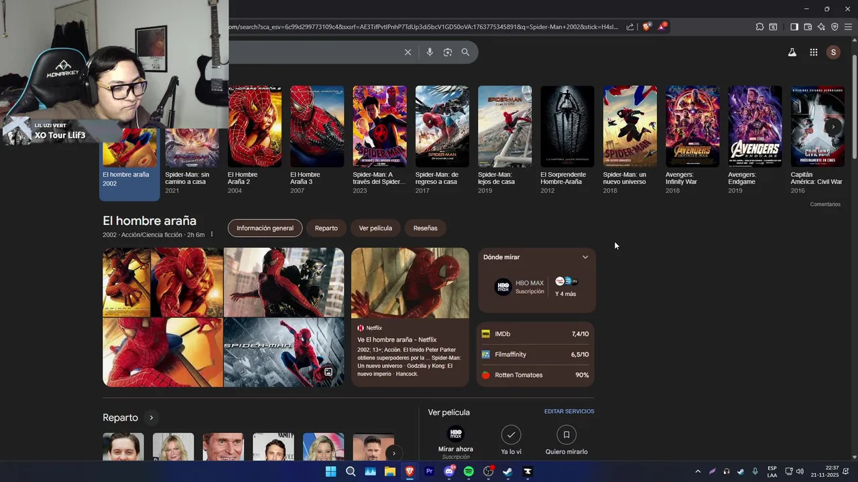This screenshot has width=858, height=482.
Task: Toggle the Brave sidebar panel
Action: (794, 27)
